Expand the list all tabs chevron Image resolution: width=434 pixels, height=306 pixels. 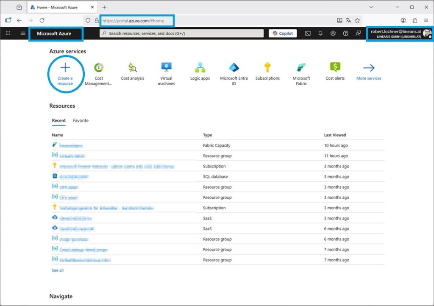371,7
